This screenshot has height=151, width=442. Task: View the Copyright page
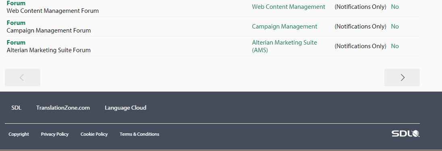coord(19,134)
